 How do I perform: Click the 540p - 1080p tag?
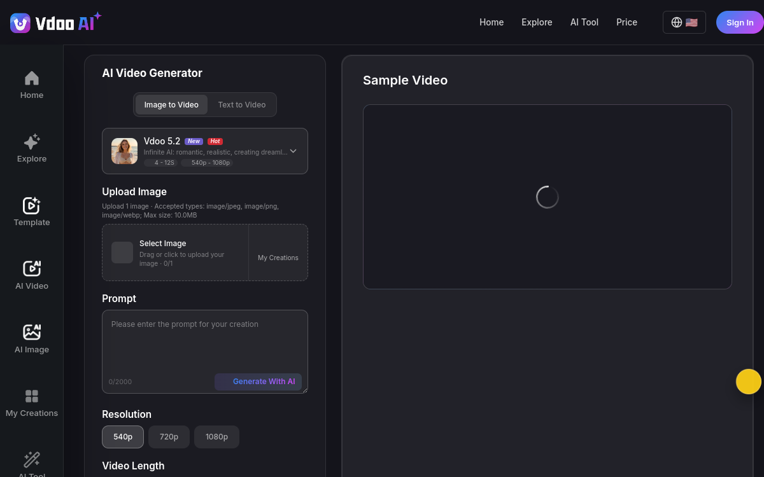click(207, 163)
